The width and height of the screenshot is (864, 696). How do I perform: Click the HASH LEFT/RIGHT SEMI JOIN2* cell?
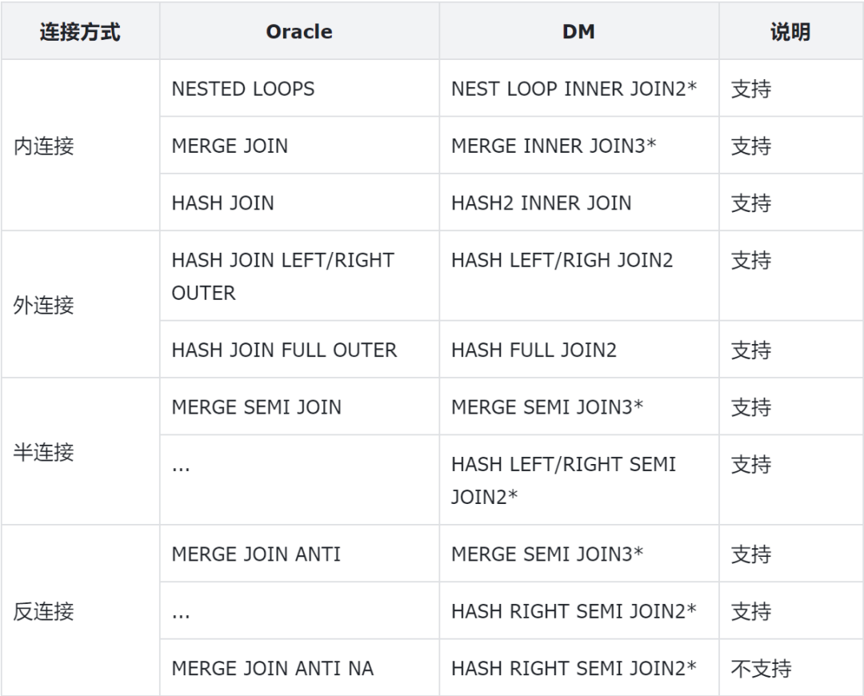563,480
